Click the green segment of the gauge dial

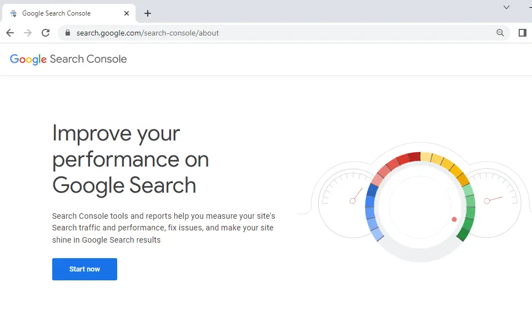click(x=469, y=214)
